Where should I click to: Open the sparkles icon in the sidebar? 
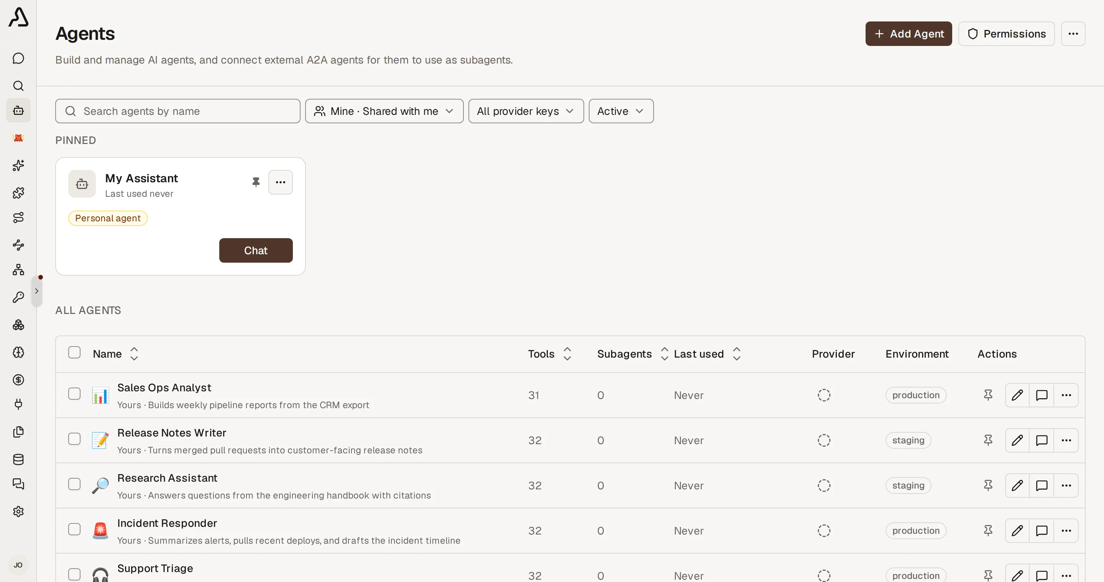point(18,165)
